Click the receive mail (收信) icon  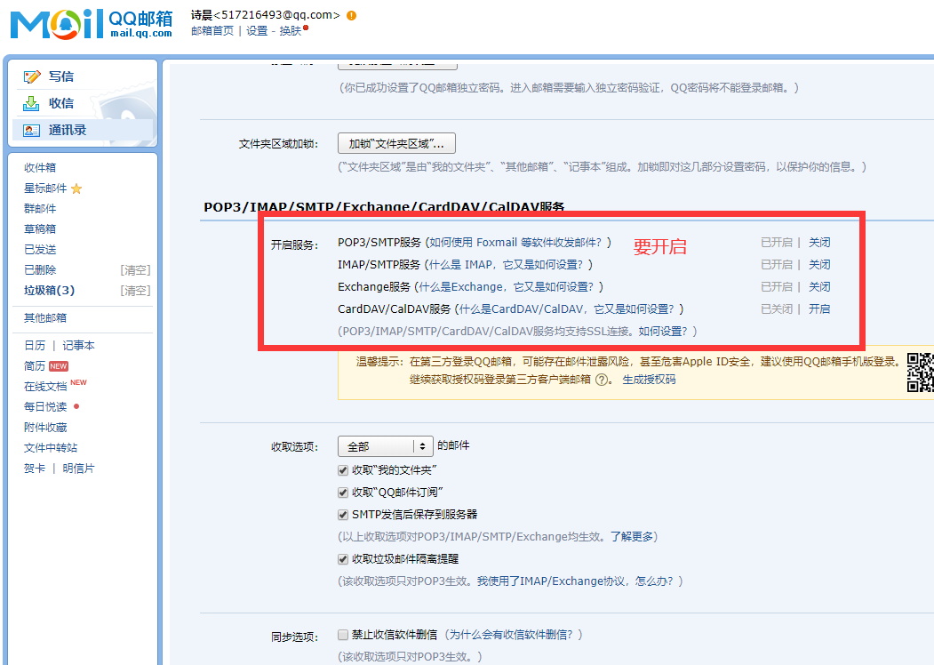pyautogui.click(x=33, y=103)
